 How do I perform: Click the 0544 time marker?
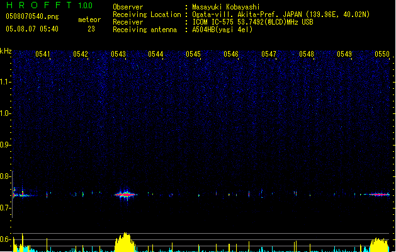click(156, 54)
